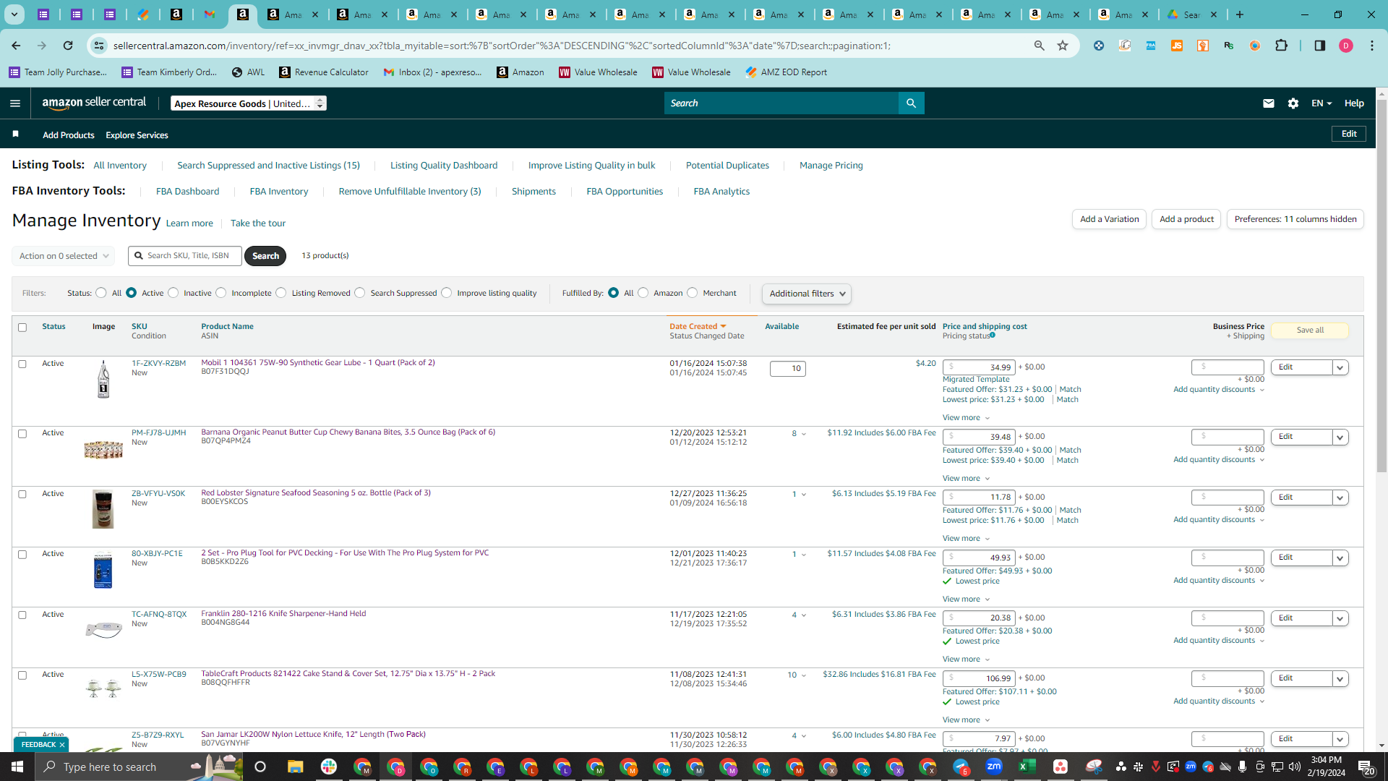Dismiss the FEEDBACK tab
This screenshot has width=1388, height=781.
62,745
